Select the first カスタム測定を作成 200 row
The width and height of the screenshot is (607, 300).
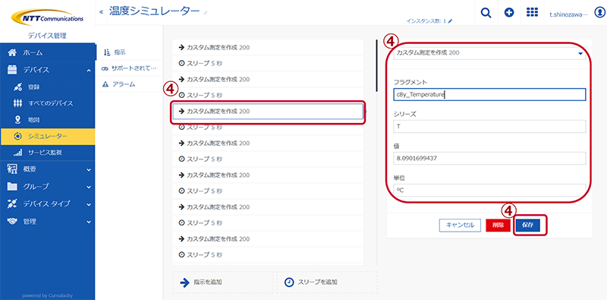tap(268, 47)
